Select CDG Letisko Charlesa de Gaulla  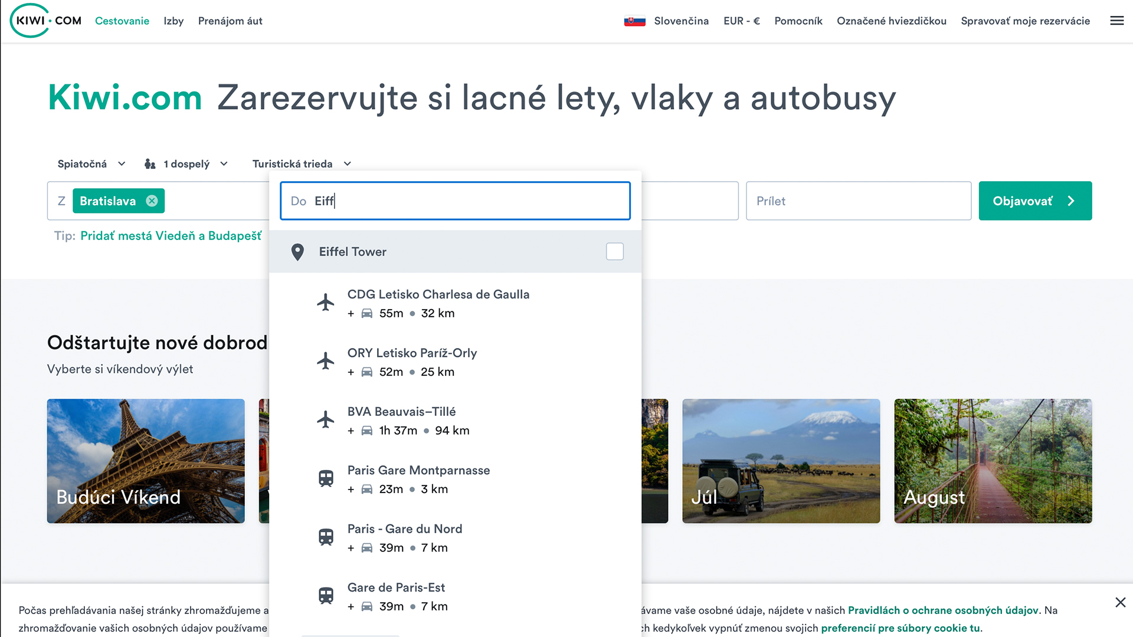pos(455,303)
